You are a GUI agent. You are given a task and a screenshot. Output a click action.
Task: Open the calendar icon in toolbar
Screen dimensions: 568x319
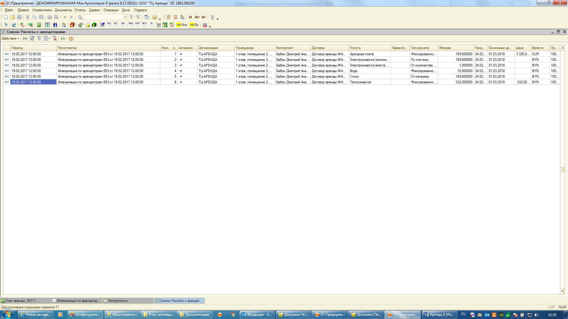(x=175, y=17)
